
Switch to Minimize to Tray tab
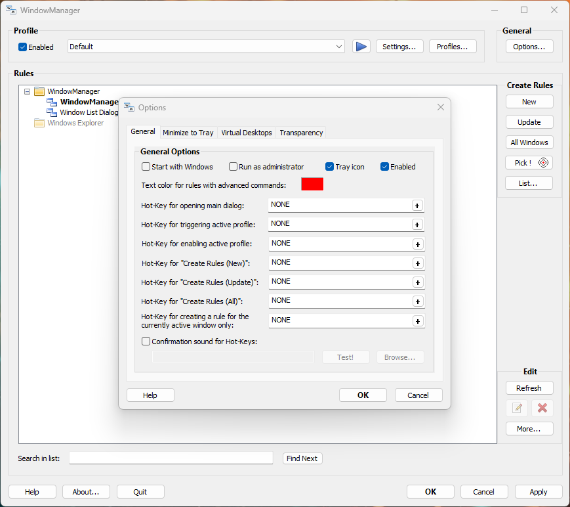tap(188, 133)
